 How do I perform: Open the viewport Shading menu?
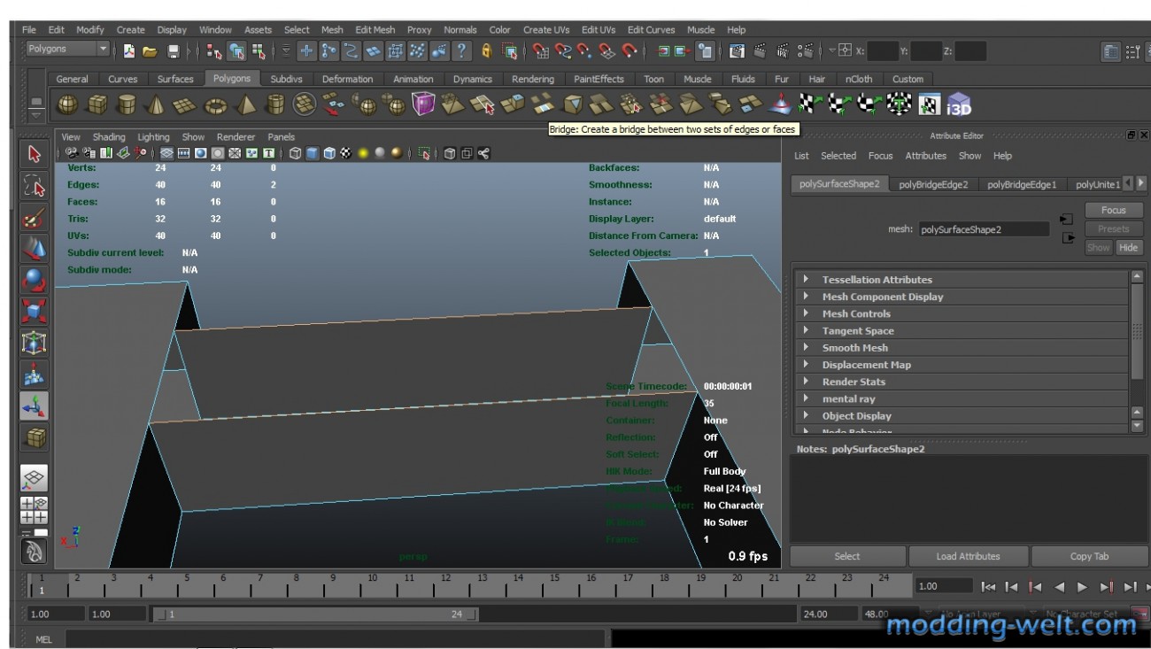pyautogui.click(x=109, y=137)
